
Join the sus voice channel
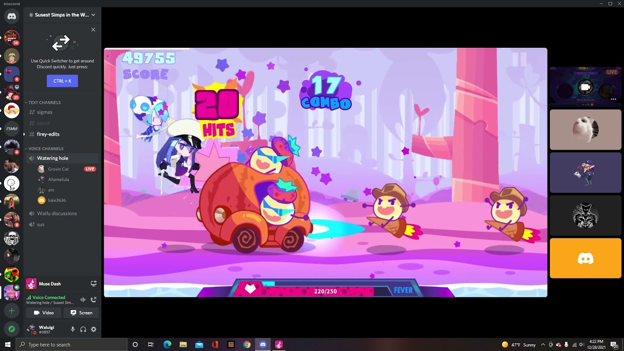(x=62, y=225)
